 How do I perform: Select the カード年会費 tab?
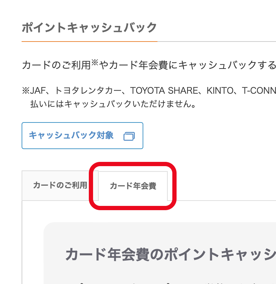pos(133,186)
